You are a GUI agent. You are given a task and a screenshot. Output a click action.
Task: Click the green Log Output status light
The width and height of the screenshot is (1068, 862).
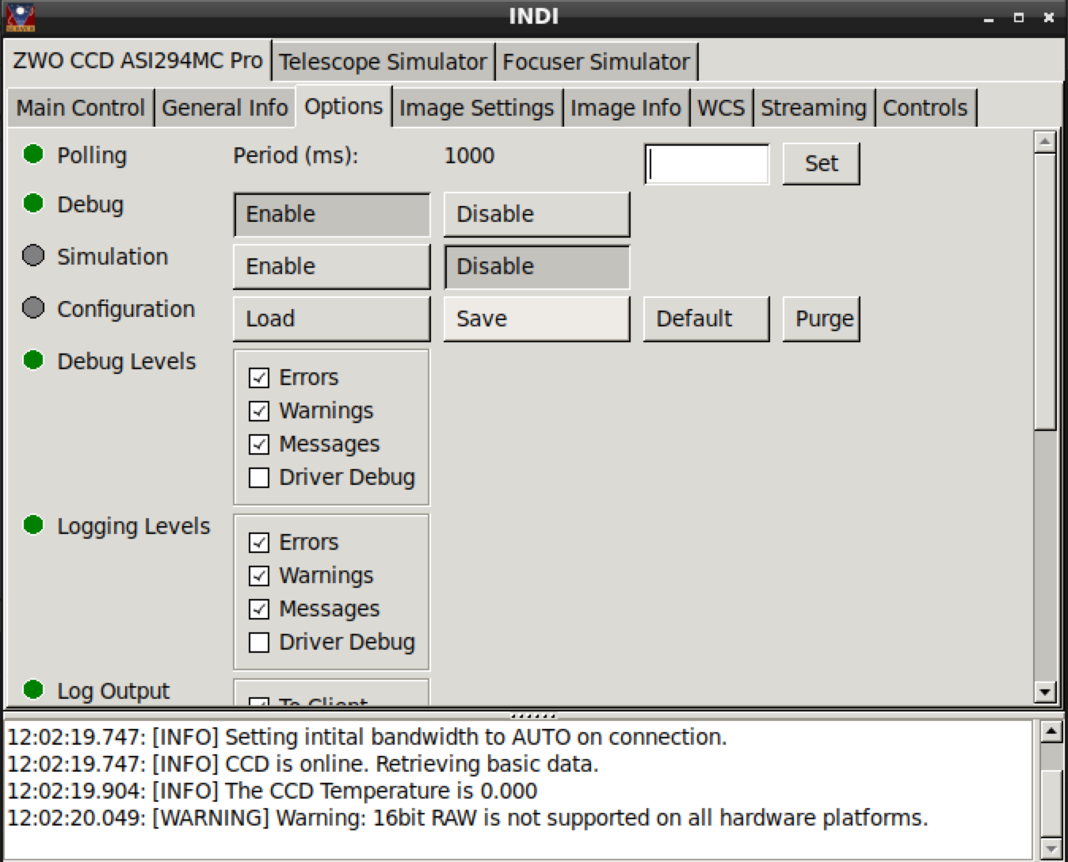33,689
